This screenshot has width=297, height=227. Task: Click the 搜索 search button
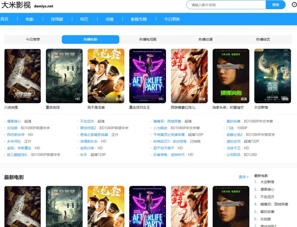(x=276, y=5)
